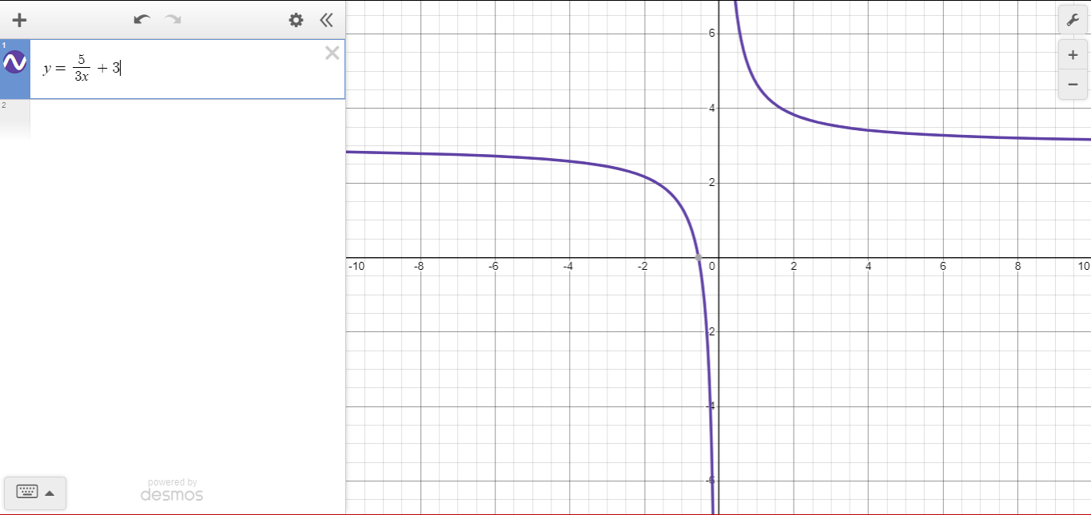Screen dimensions: 1091x515
Task: Select the gray x-intercept point on curve
Action: coord(699,257)
